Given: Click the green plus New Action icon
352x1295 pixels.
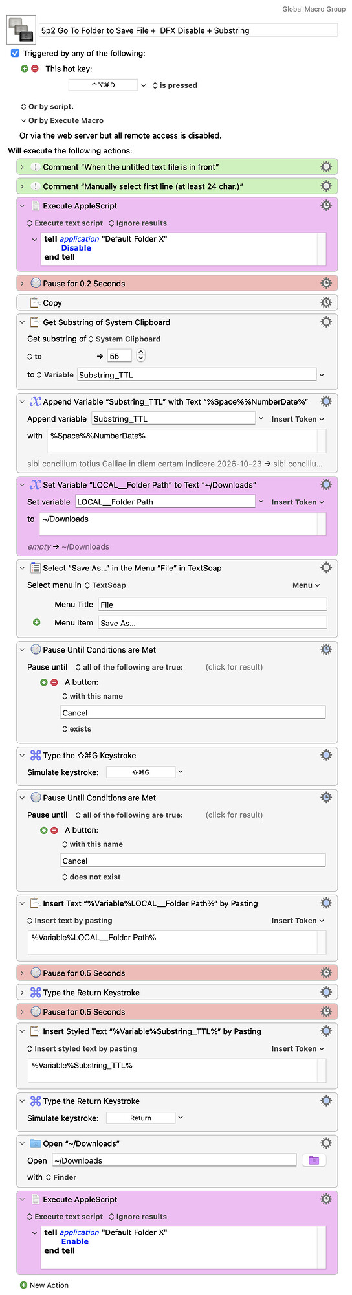Looking at the screenshot, I should 24,1285.
